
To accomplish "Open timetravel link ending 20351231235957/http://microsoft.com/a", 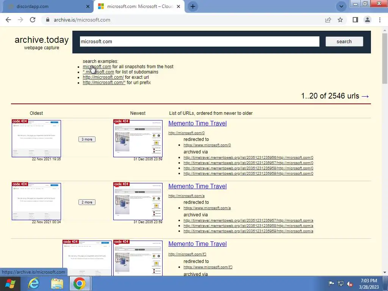I will coord(248,220).
